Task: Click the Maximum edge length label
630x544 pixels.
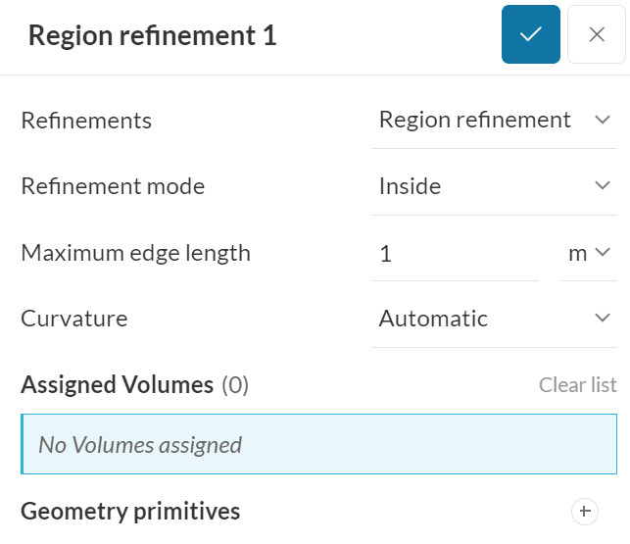Action: (135, 253)
